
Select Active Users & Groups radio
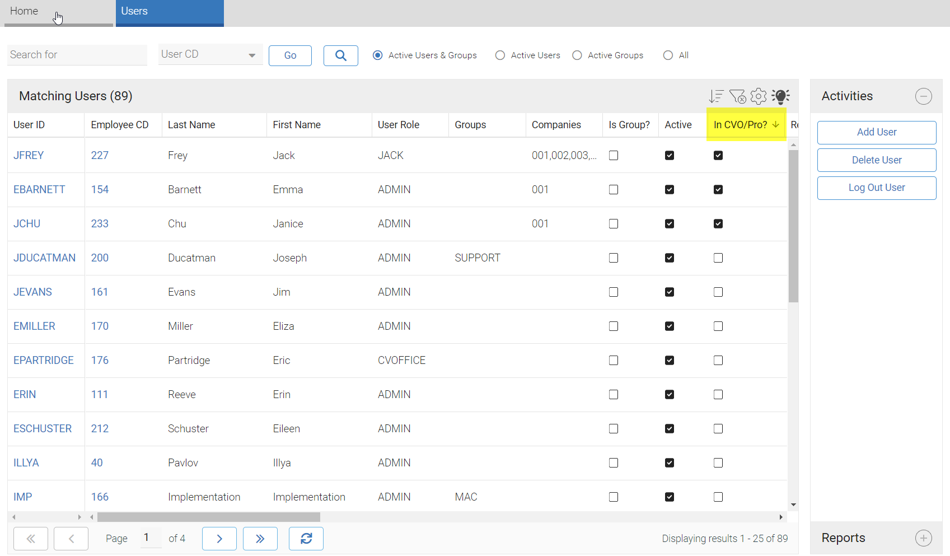pyautogui.click(x=378, y=55)
